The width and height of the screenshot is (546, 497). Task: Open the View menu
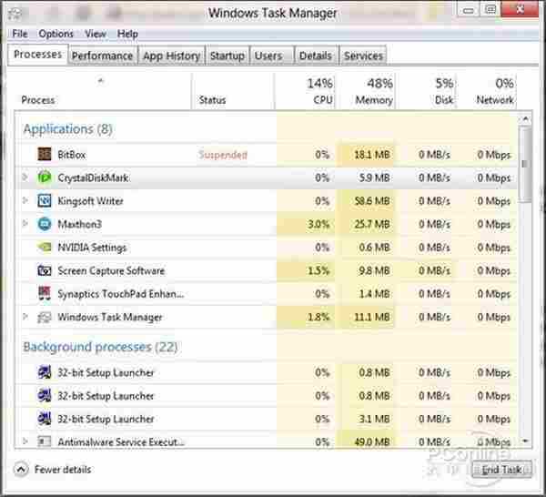[x=96, y=34]
